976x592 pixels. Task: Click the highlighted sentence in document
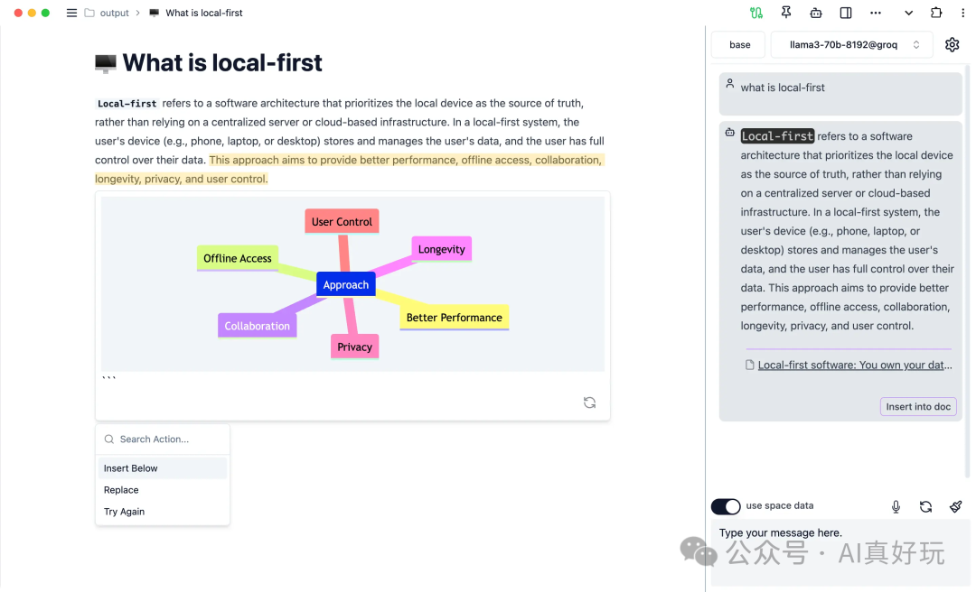(349, 169)
